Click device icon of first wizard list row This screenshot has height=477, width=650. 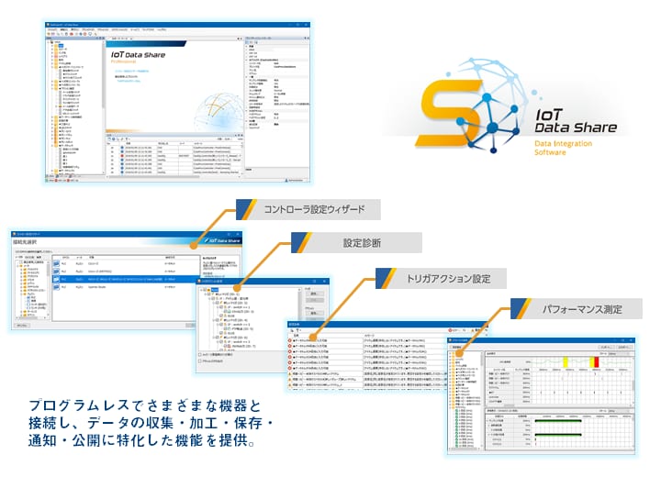pyautogui.click(x=56, y=264)
